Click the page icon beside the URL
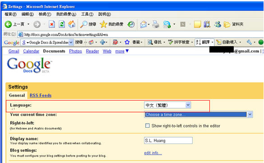 click(x=20, y=34)
